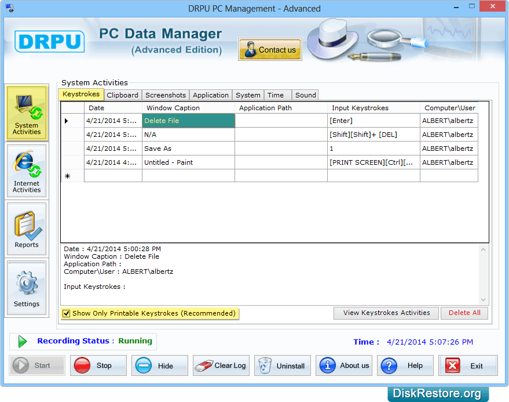Click the app icon in title bar
The image size is (509, 402).
pyautogui.click(x=10, y=8)
